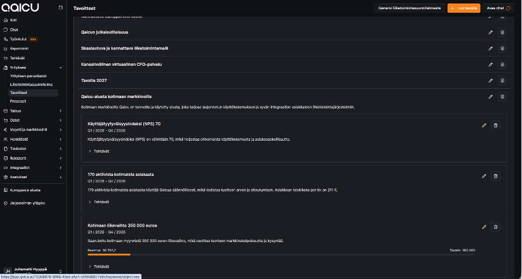Image resolution: width=522 pixels, height=279 pixels.
Task: Edit Qaicun julkaisutilaisuus with pencil icon
Action: click(490, 32)
